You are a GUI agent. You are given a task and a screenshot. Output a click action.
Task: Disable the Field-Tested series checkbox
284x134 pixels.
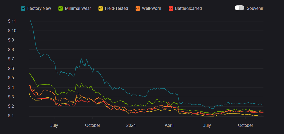[x=100, y=9]
